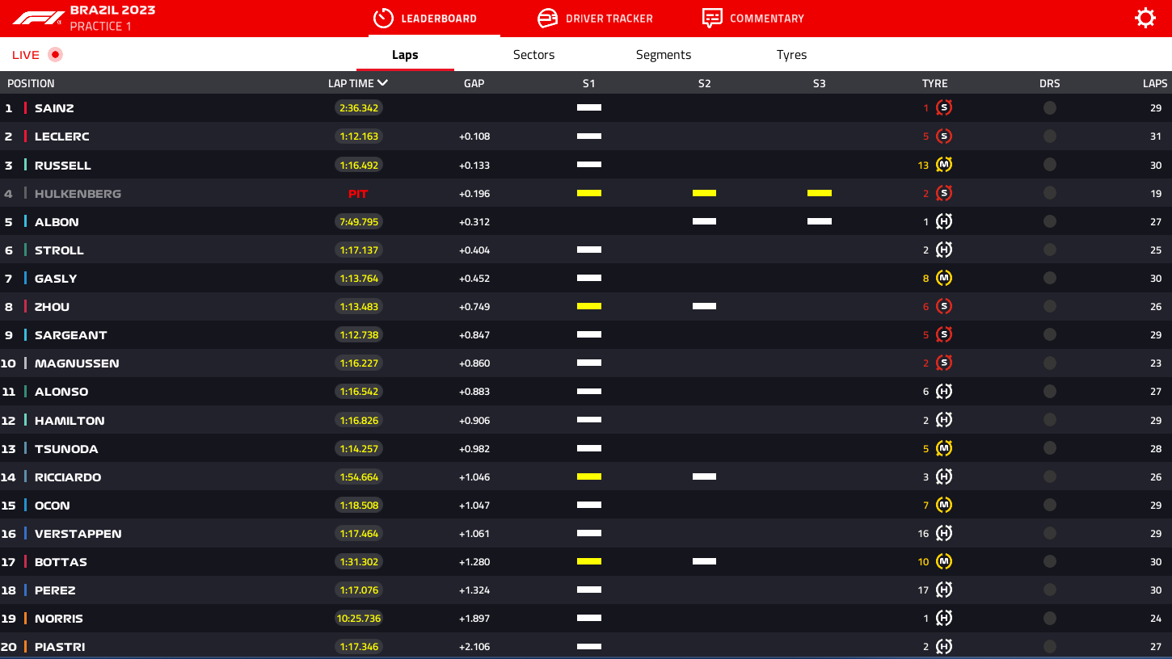Select the SAINZ driver row

click(586, 108)
